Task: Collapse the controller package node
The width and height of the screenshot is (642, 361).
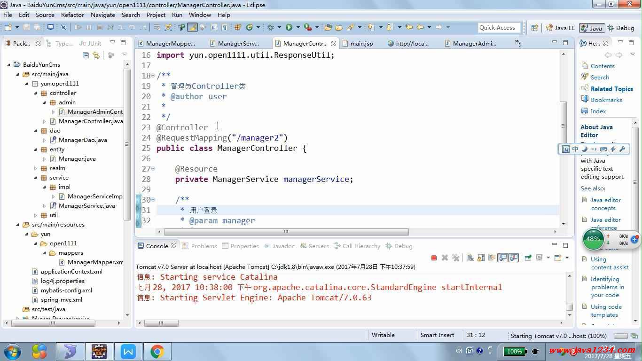Action: point(35,93)
